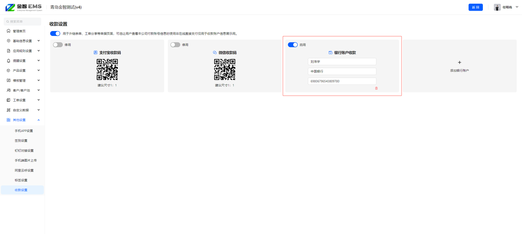This screenshot has height=234, width=522.
Task: Click the 提醒设置 bell icon
Action: [9, 60]
